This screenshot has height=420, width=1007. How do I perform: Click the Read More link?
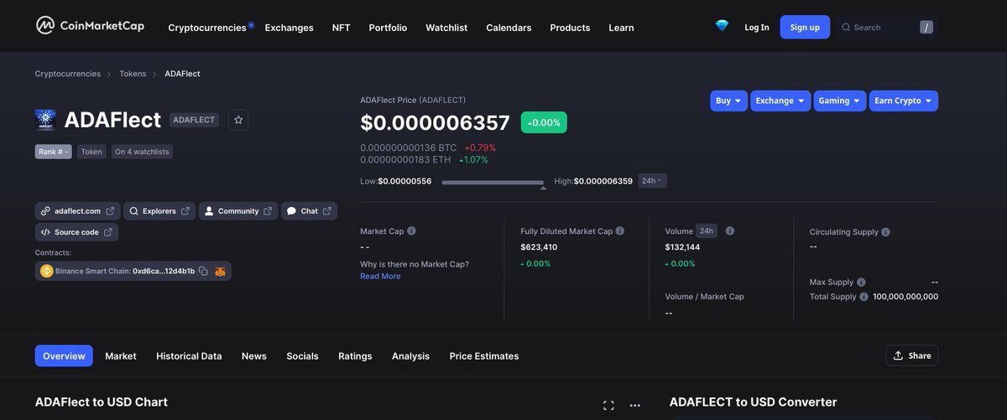(380, 277)
